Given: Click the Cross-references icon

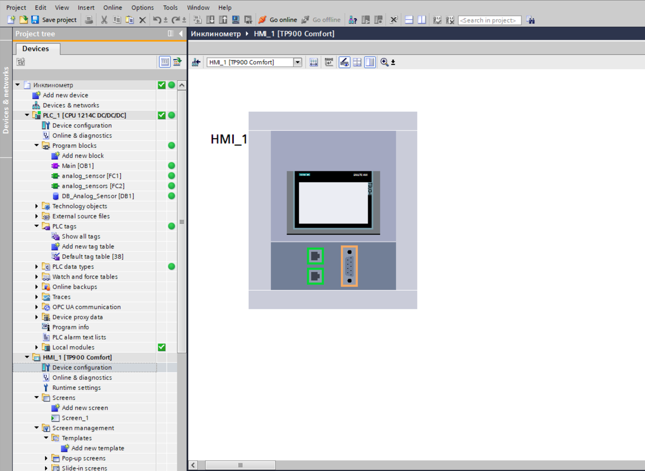Looking at the screenshot, I should click(x=393, y=20).
